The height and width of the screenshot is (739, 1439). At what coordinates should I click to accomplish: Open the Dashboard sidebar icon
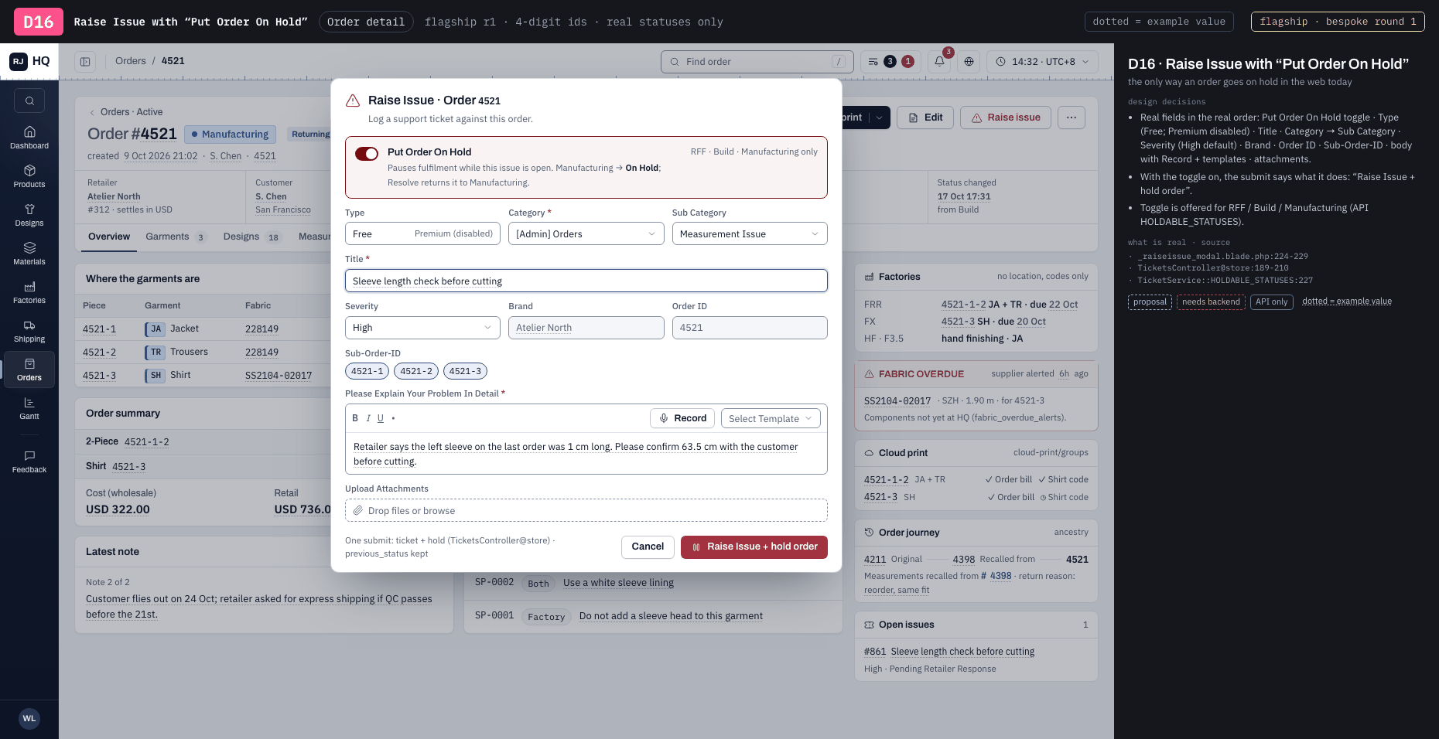(29, 137)
